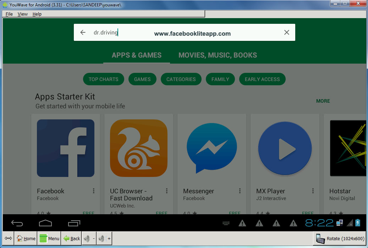Select the EARLY ACCESS chip
368x248 pixels.
tap(262, 79)
